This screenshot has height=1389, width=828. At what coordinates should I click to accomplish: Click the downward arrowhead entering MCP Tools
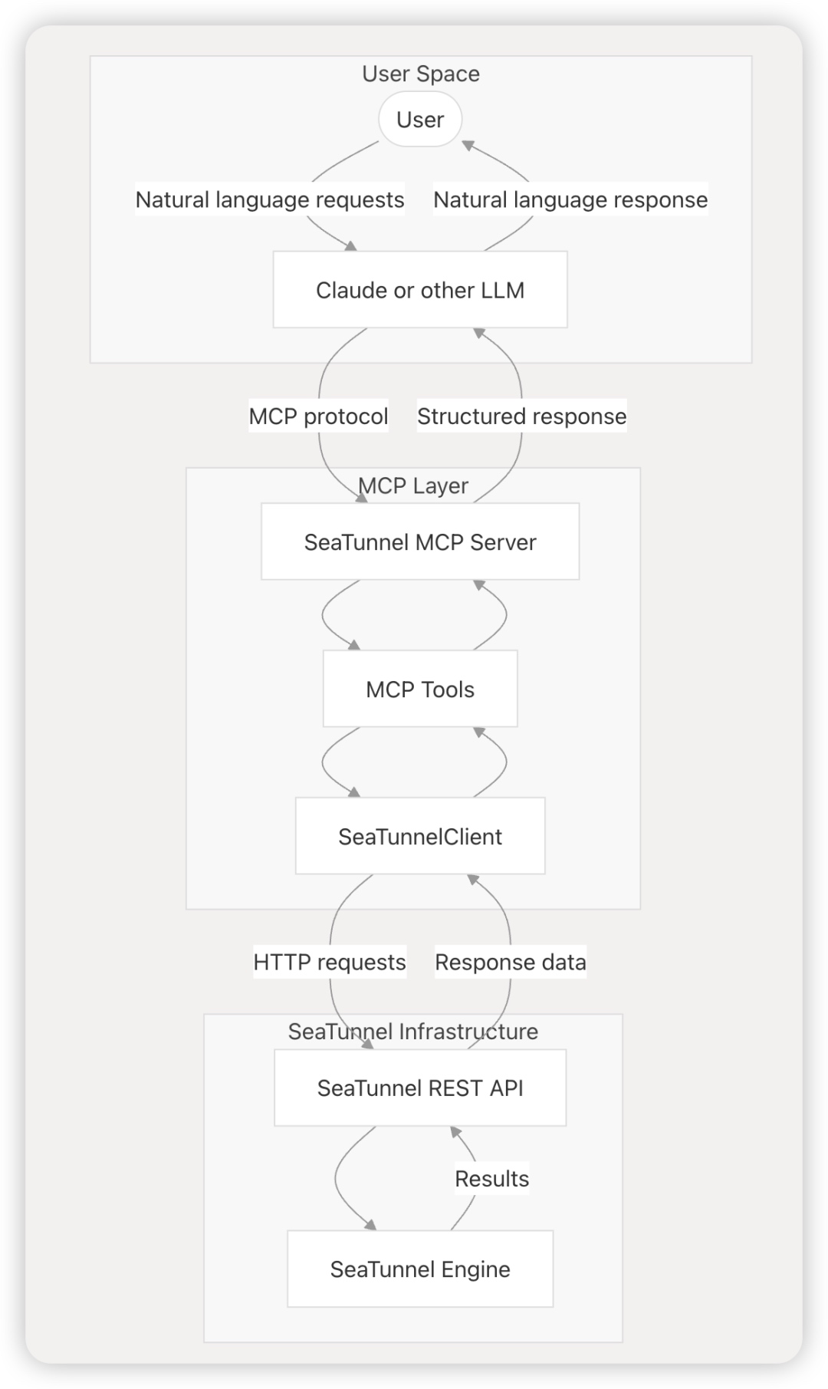pos(354,646)
